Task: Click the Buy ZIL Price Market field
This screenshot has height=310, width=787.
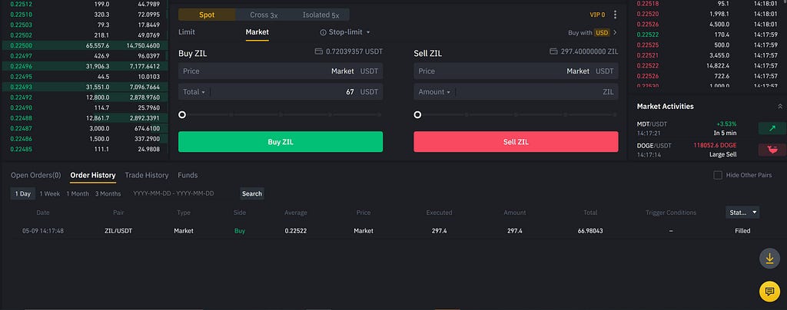Action: coord(281,71)
